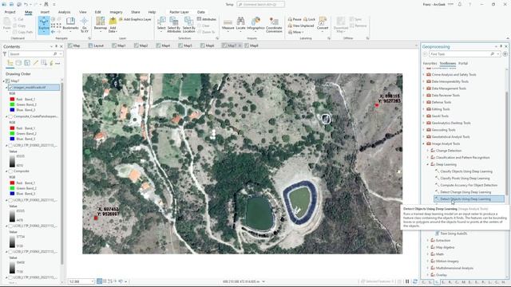Switch Contents to List By Drawing Order

click(x=10, y=63)
